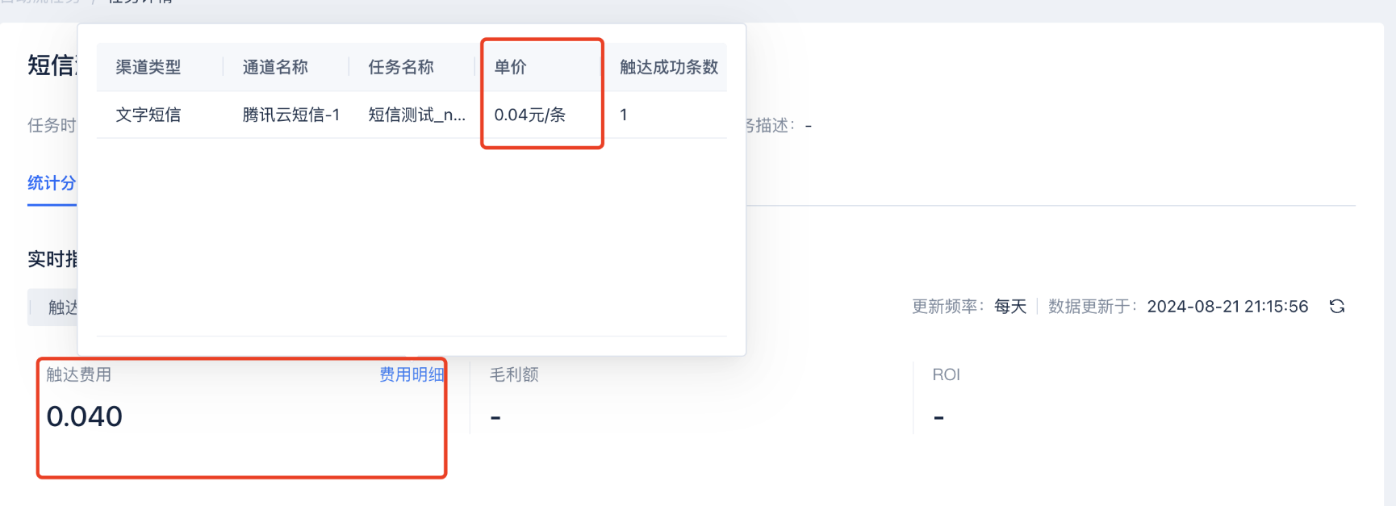The image size is (1396, 506).
Task: Select the 文字短信 table cell
Action: (148, 115)
